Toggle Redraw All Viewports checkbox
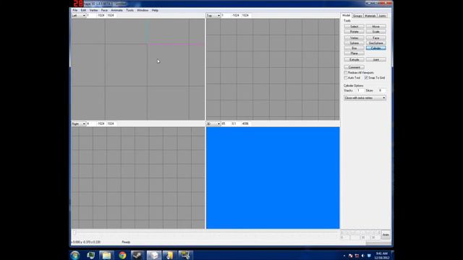463x260 pixels. pos(346,72)
